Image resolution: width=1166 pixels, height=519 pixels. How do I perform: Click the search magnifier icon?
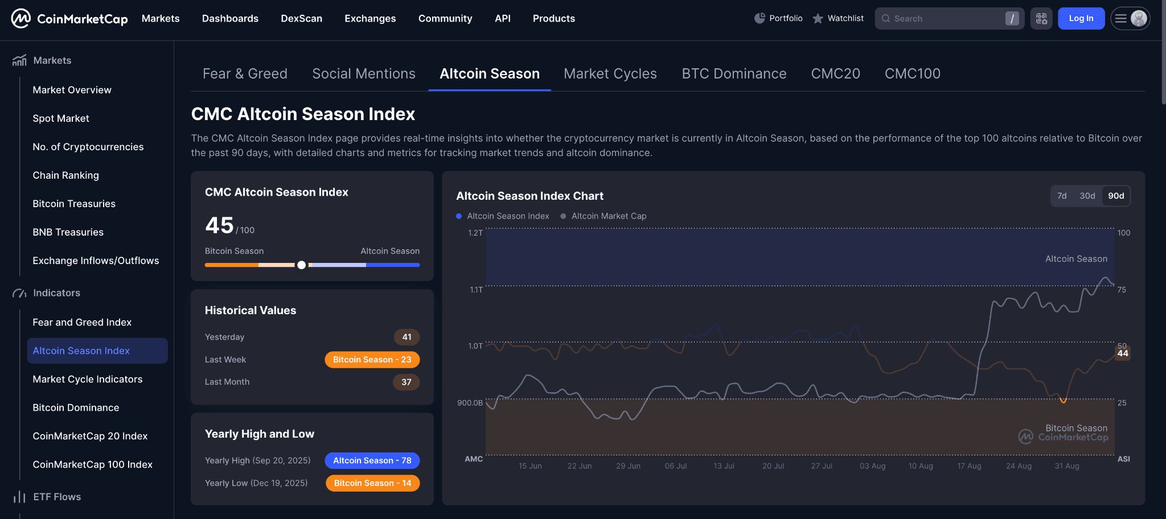(x=886, y=18)
